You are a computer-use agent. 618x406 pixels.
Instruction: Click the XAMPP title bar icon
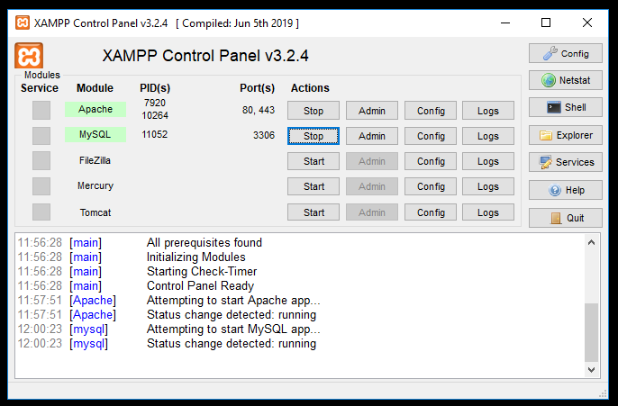23,23
